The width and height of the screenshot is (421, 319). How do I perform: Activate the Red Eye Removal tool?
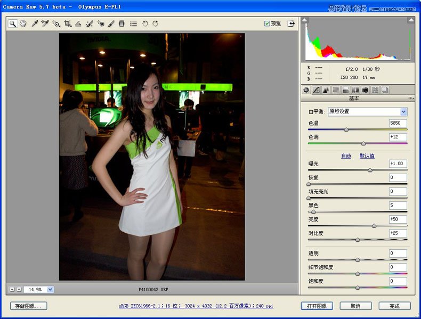click(100, 23)
